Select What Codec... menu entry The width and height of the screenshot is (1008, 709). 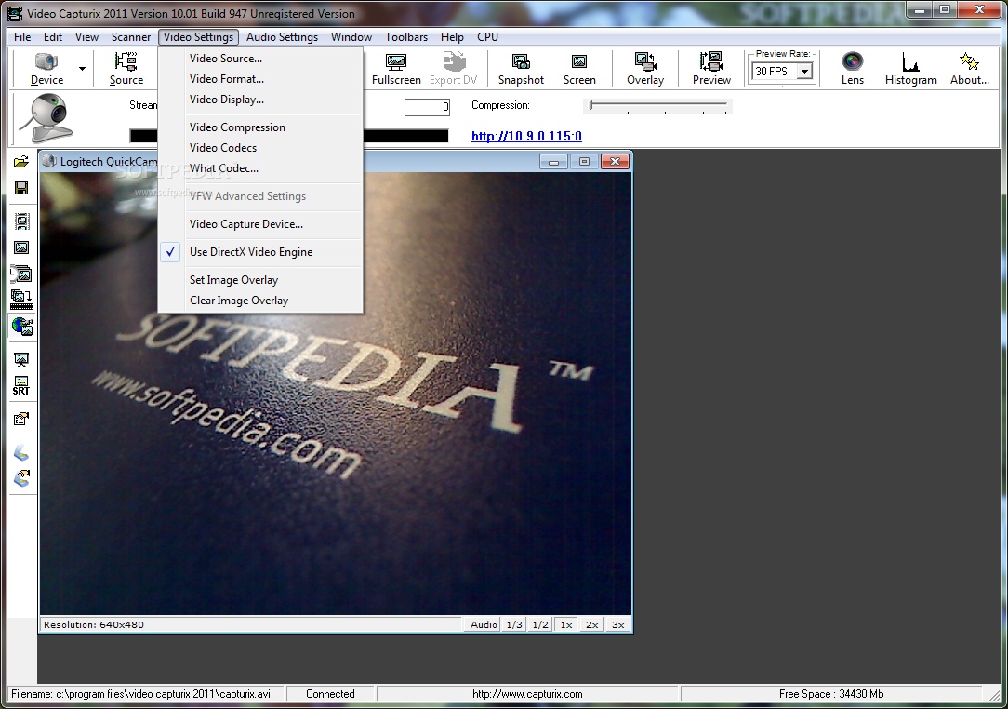(x=260, y=168)
